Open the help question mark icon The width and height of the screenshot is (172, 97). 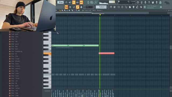click(x=149, y=2)
